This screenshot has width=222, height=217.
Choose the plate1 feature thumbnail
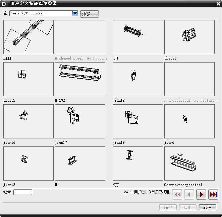(x=189, y=37)
